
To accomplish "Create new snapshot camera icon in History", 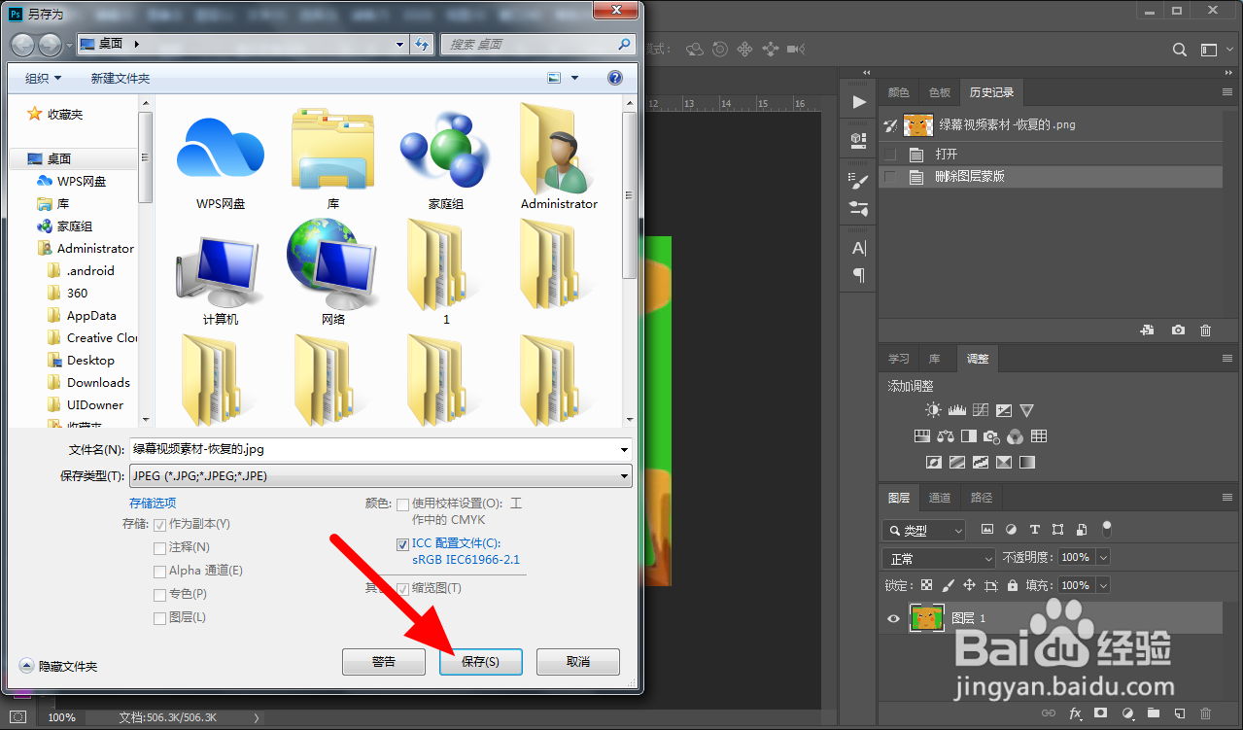I will click(x=1178, y=330).
